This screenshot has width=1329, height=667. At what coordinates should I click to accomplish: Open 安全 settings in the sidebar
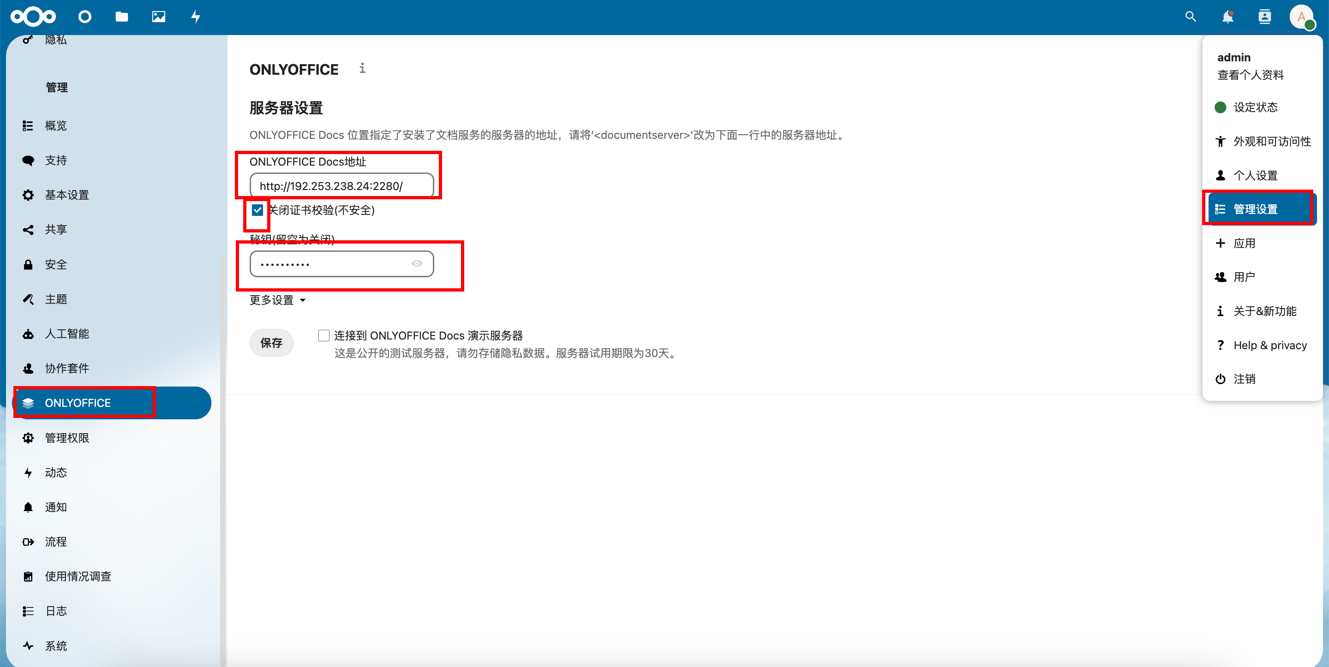point(111,265)
